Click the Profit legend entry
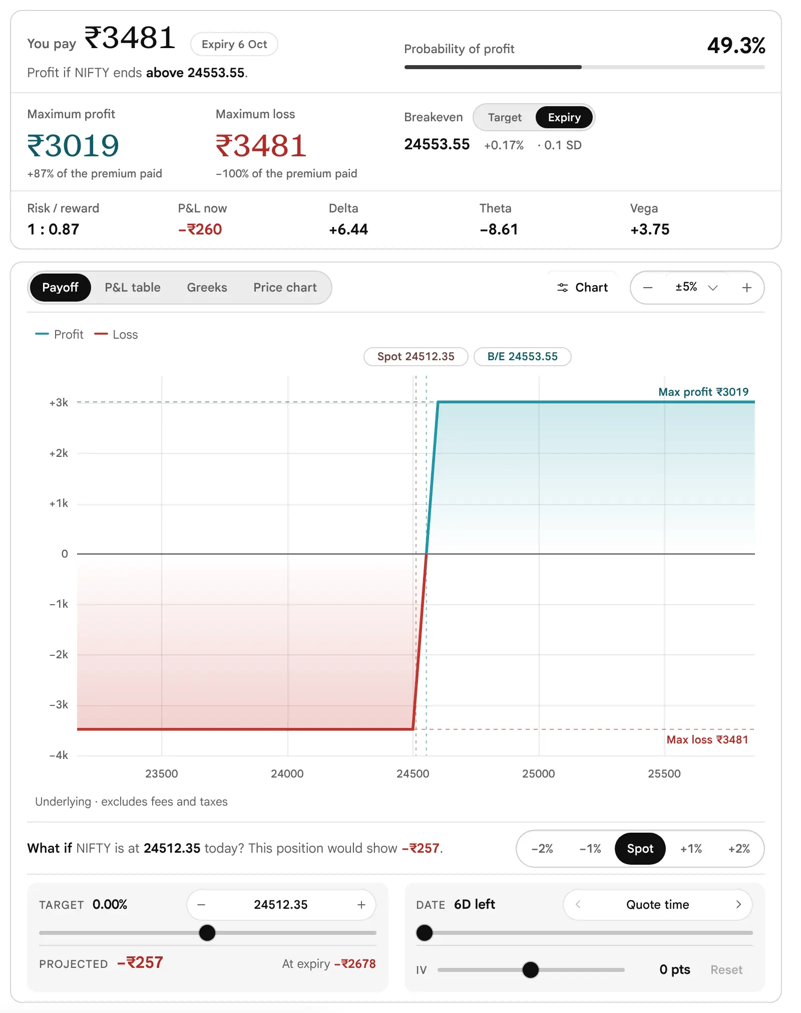The width and height of the screenshot is (801, 1013). 60,335
